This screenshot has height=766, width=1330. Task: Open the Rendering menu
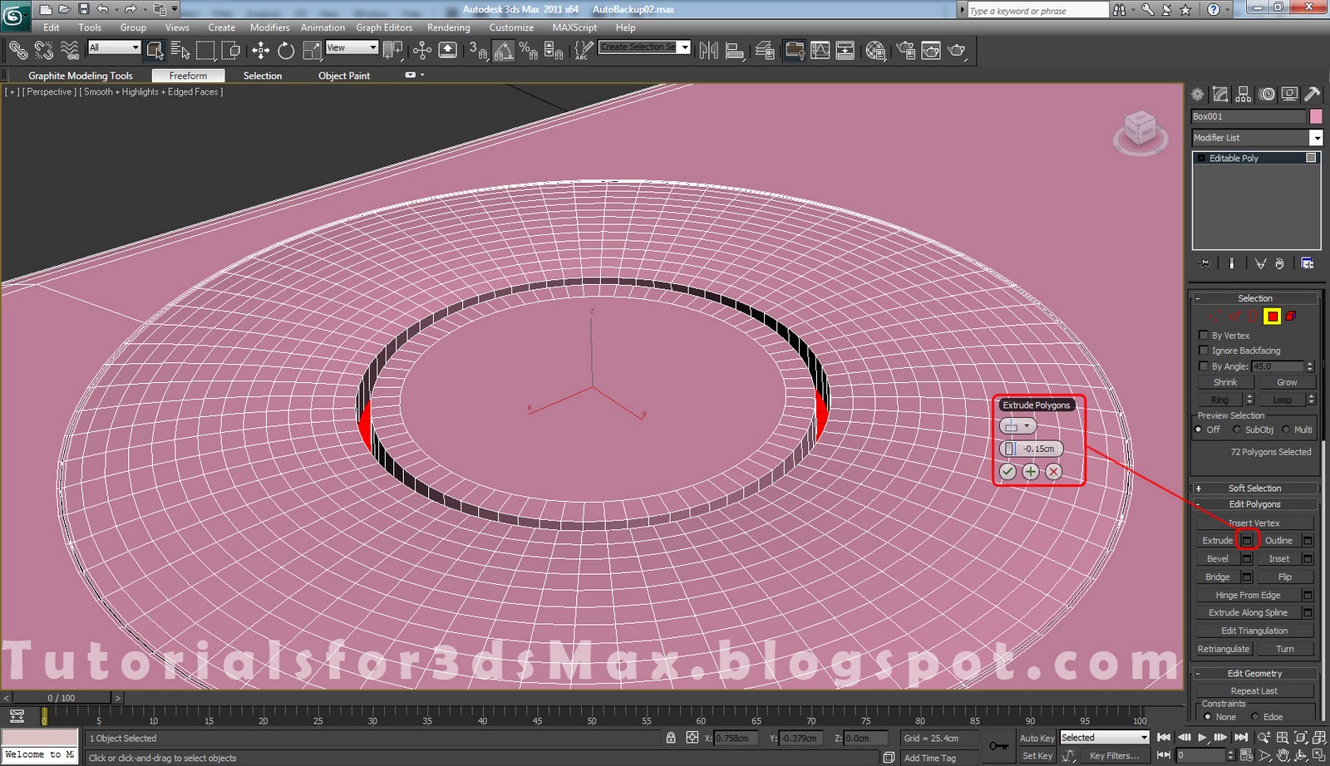pos(449,27)
